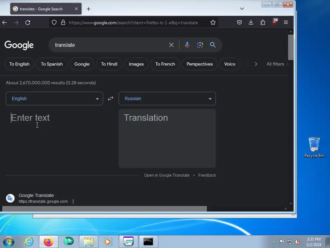The image size is (330, 248).
Task: Select the Voice filter chip
Action: [x=229, y=64]
